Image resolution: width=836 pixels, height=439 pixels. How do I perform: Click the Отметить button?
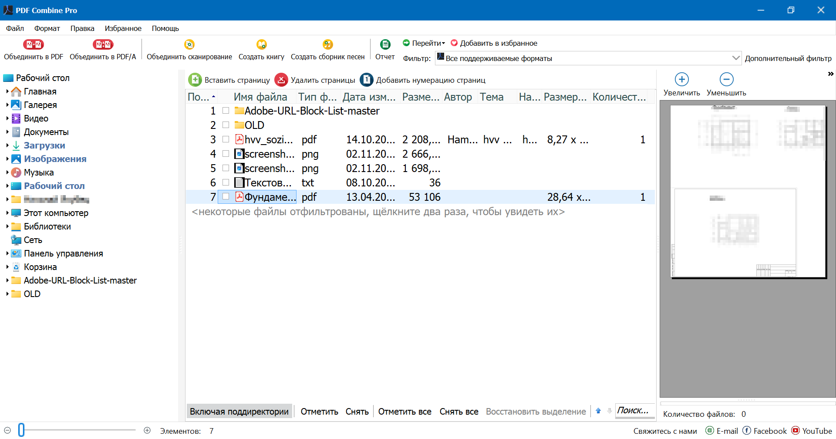tap(319, 412)
